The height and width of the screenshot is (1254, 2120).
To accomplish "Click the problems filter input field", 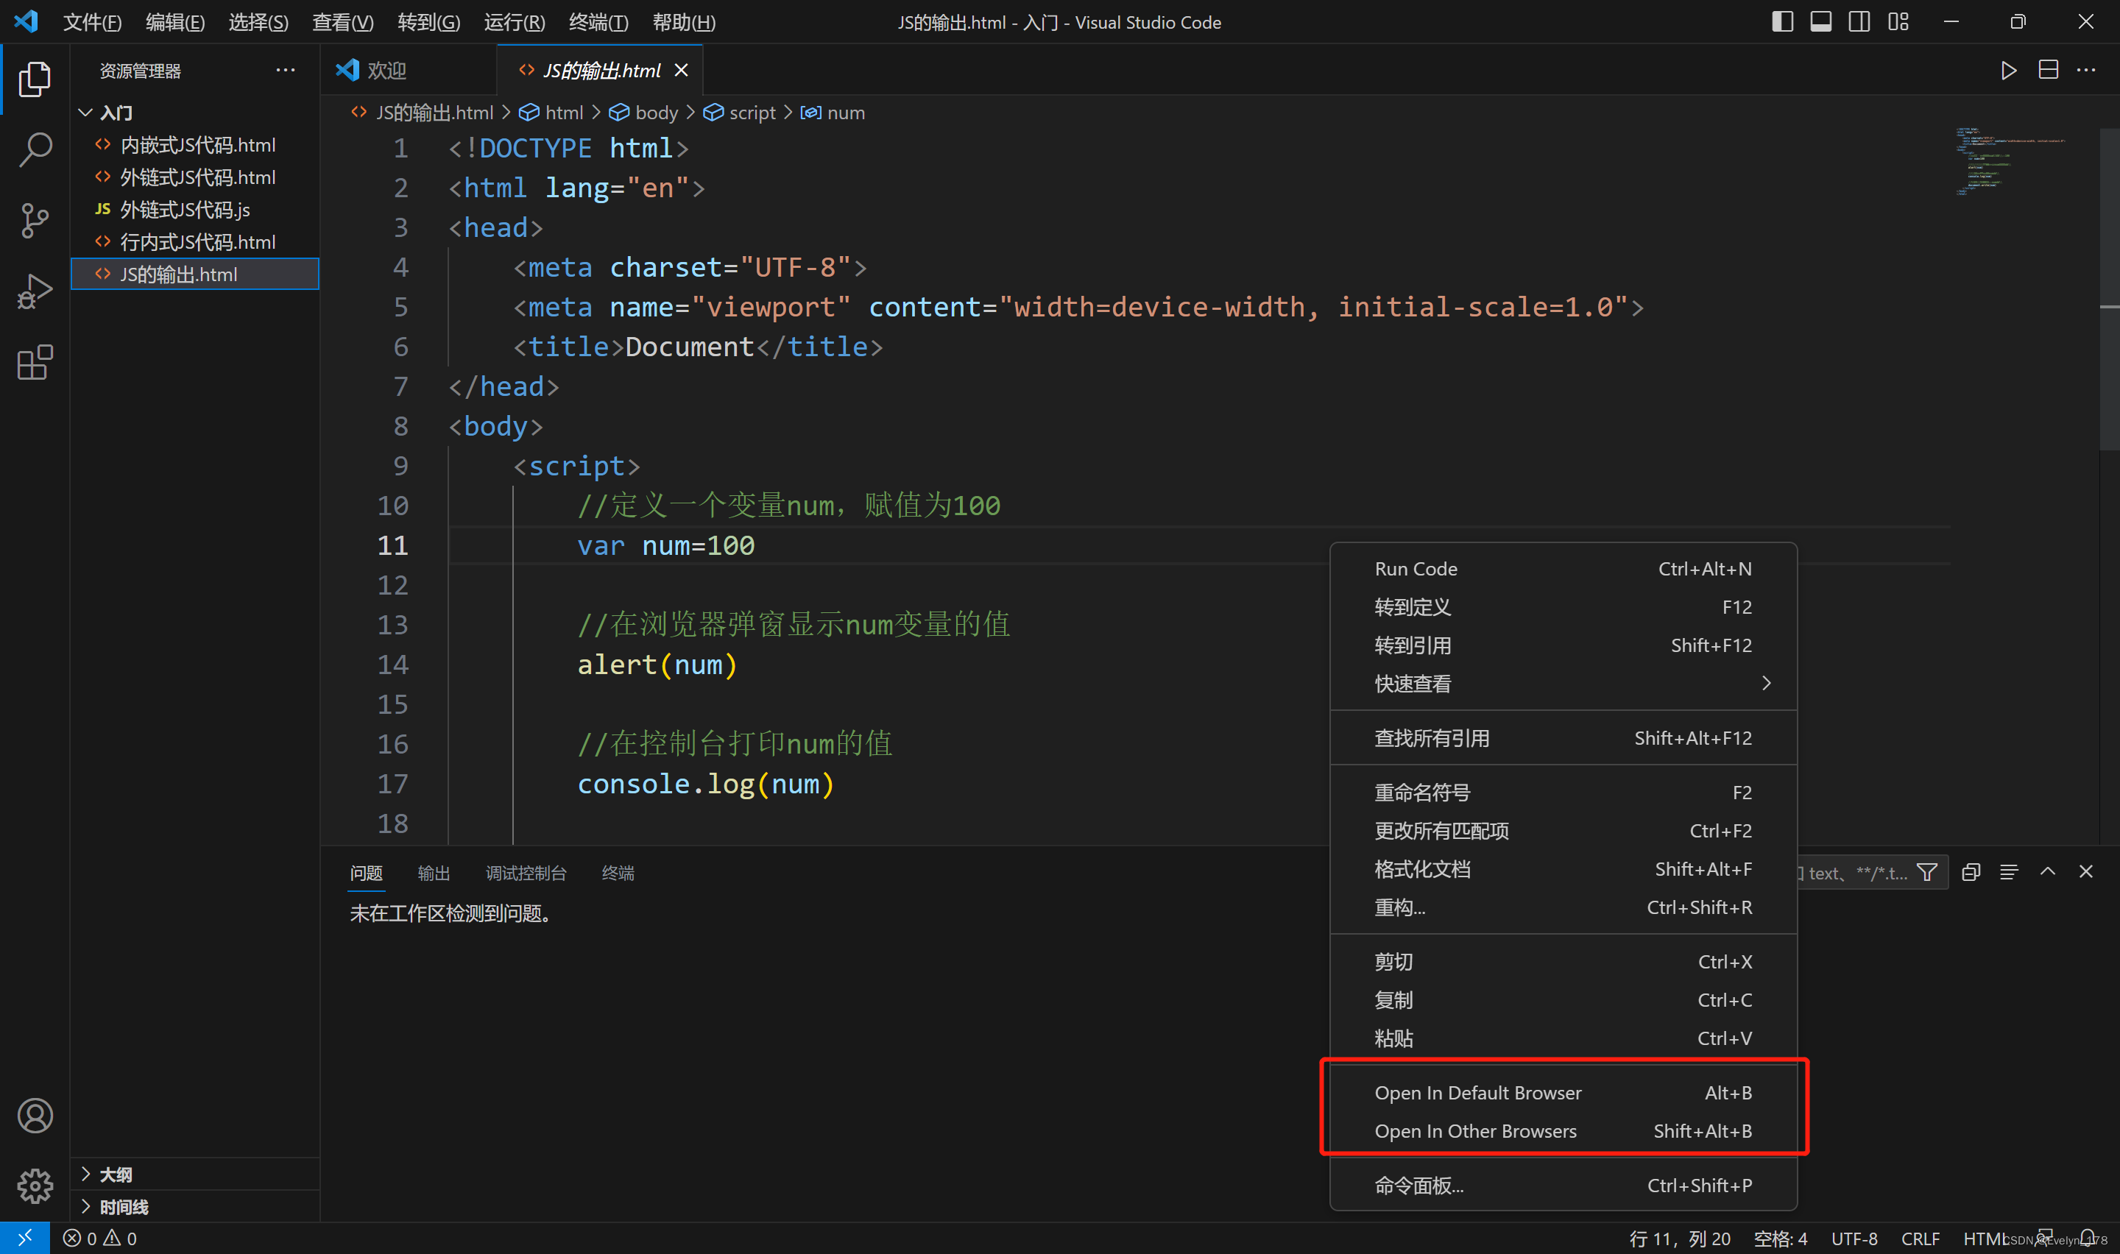I will (1855, 872).
